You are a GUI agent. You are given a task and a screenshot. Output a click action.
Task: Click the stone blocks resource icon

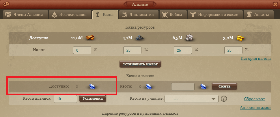click(x=189, y=38)
